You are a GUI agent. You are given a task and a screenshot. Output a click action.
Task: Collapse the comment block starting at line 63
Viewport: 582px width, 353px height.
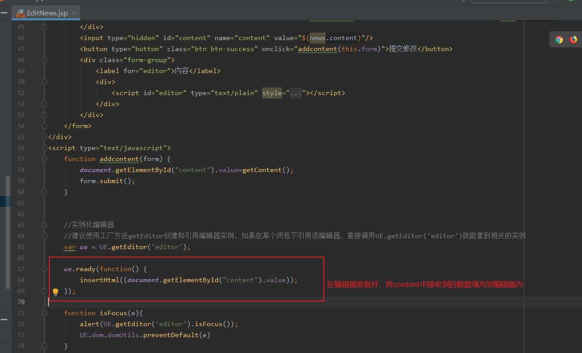(44, 225)
